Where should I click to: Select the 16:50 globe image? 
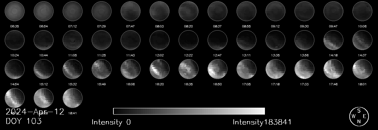[x=217, y=69]
